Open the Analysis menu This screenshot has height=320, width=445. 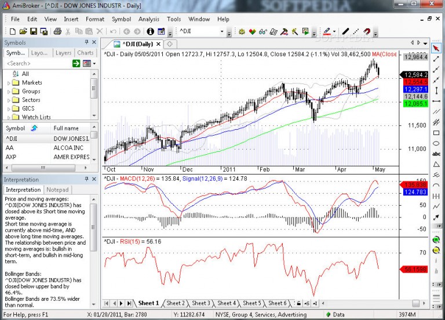point(149,19)
